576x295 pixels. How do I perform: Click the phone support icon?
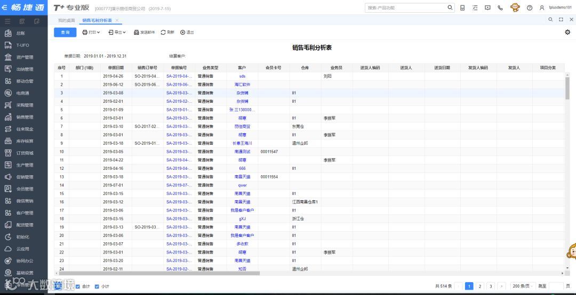(x=500, y=7)
